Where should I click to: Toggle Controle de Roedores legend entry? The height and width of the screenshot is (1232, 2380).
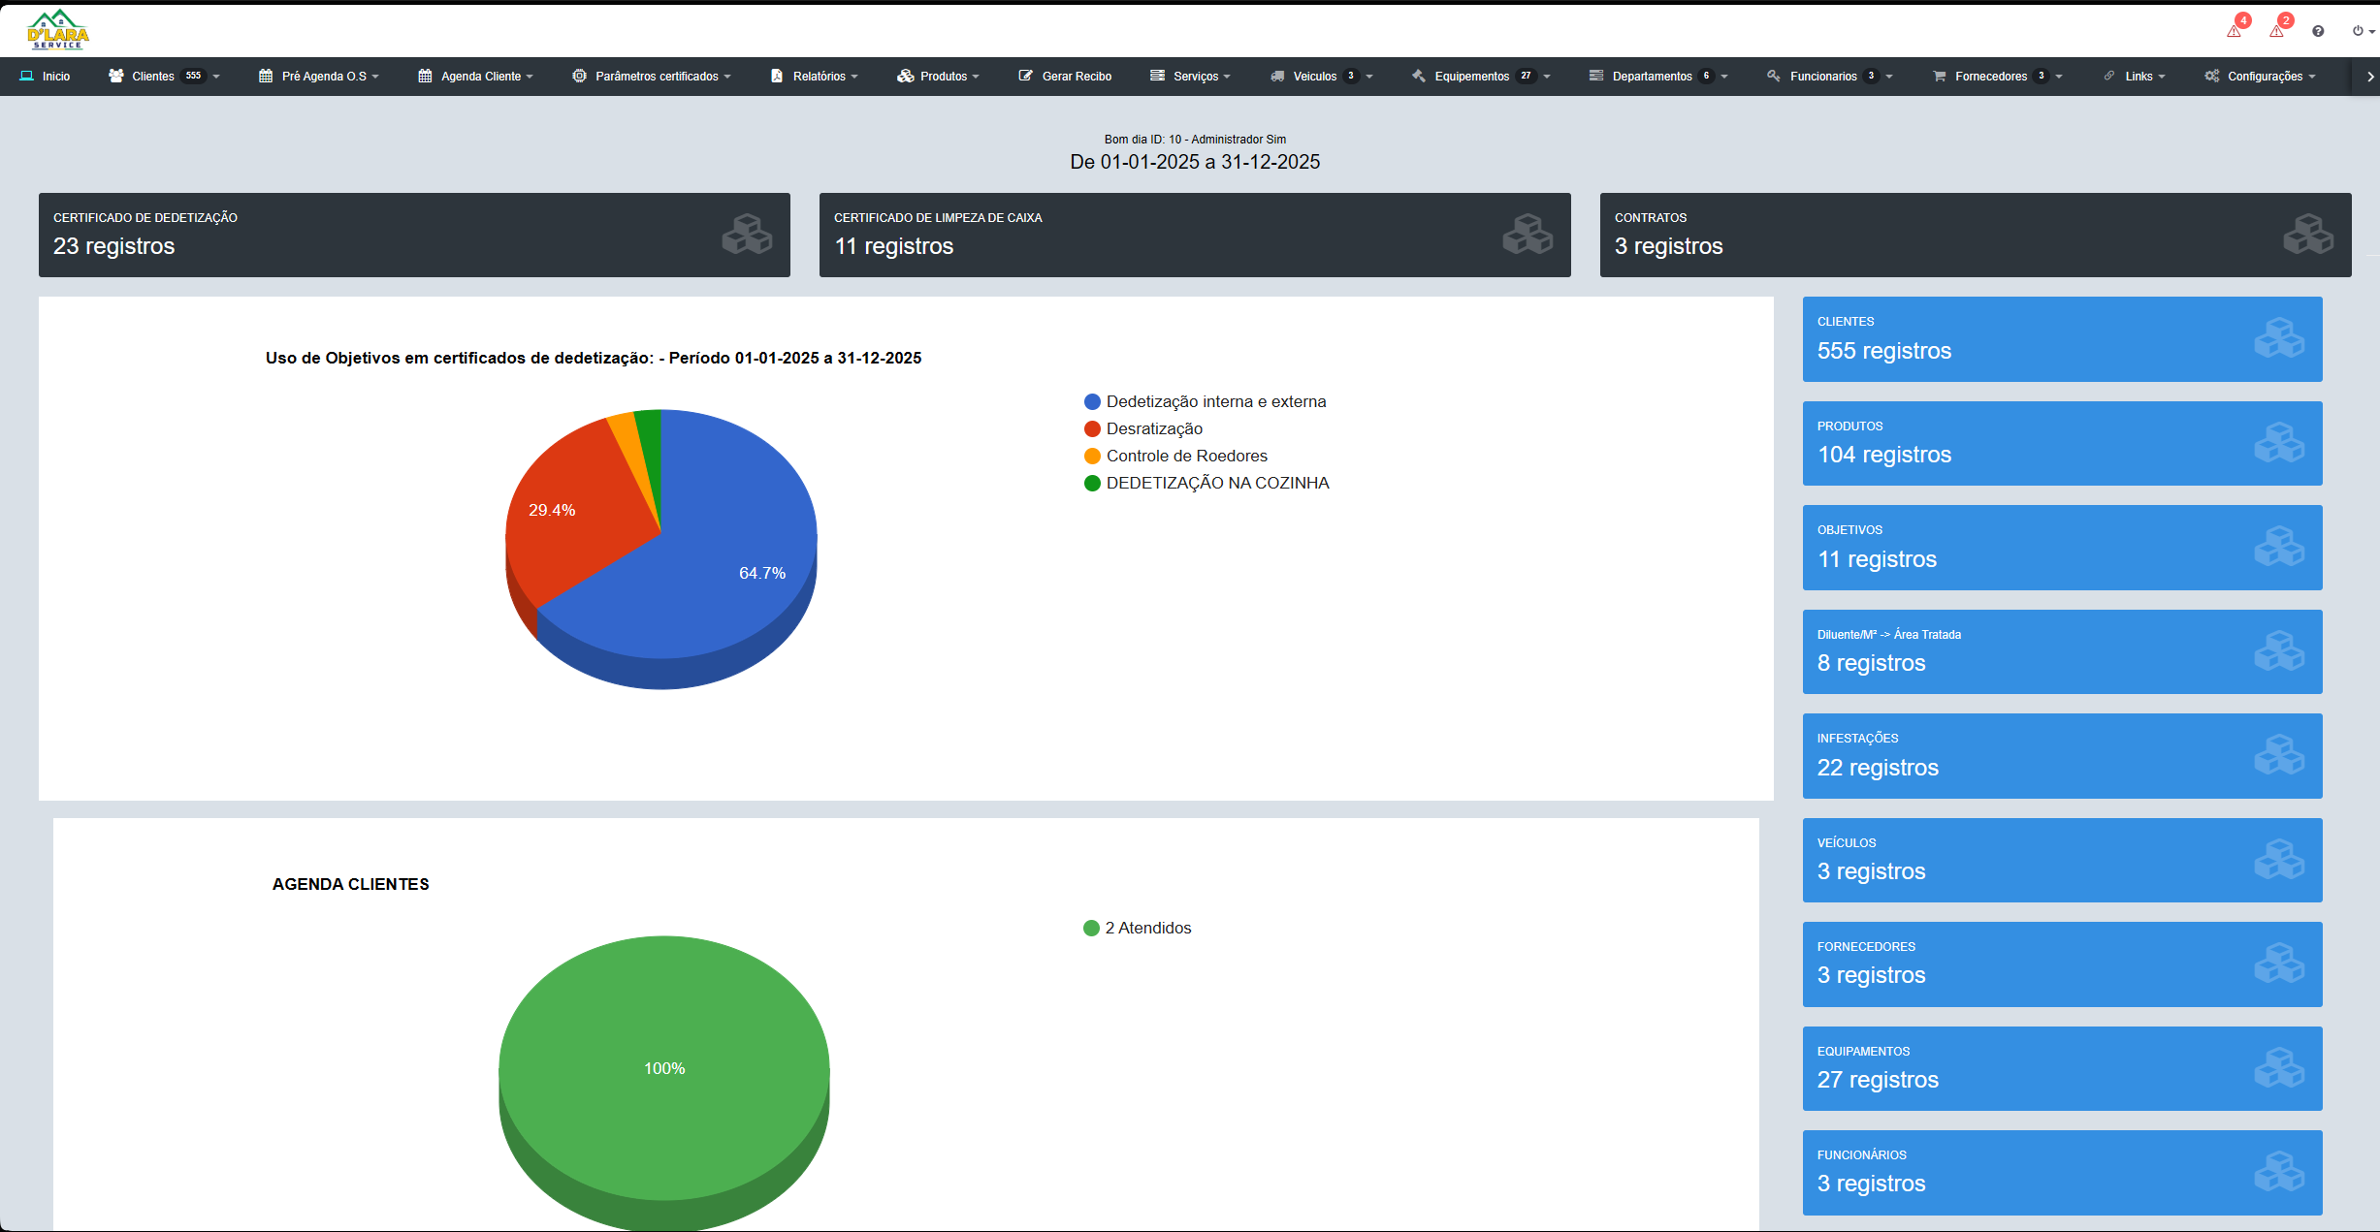click(x=1185, y=456)
